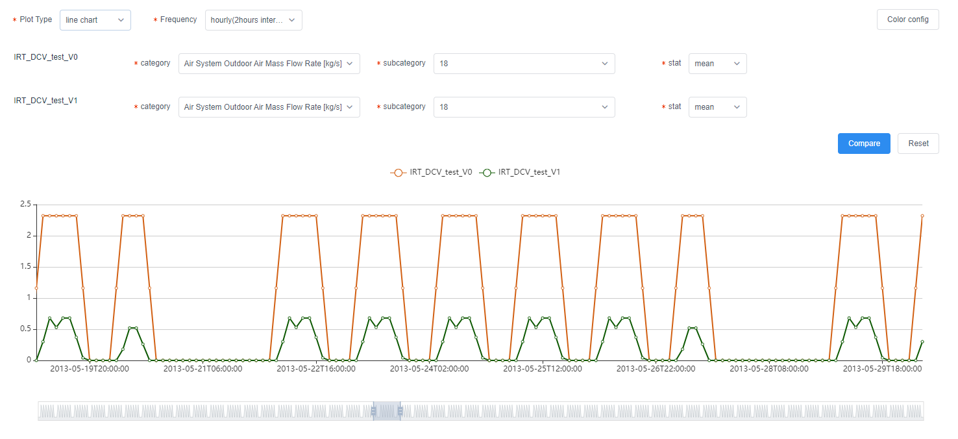The width and height of the screenshot is (958, 439).
Task: Click the Reset button
Action: click(x=918, y=144)
